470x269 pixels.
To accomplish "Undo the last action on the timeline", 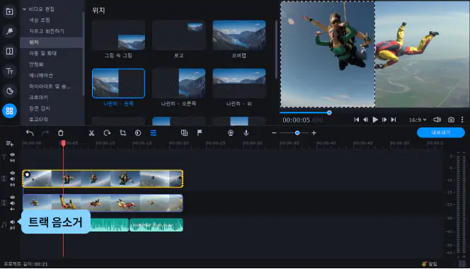I will pos(30,133).
